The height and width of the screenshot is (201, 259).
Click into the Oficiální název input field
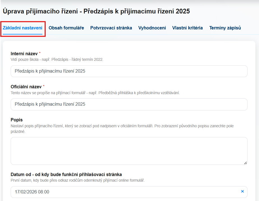[129, 104]
